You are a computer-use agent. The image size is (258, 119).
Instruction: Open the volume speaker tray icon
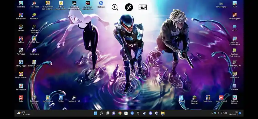click(x=225, y=113)
